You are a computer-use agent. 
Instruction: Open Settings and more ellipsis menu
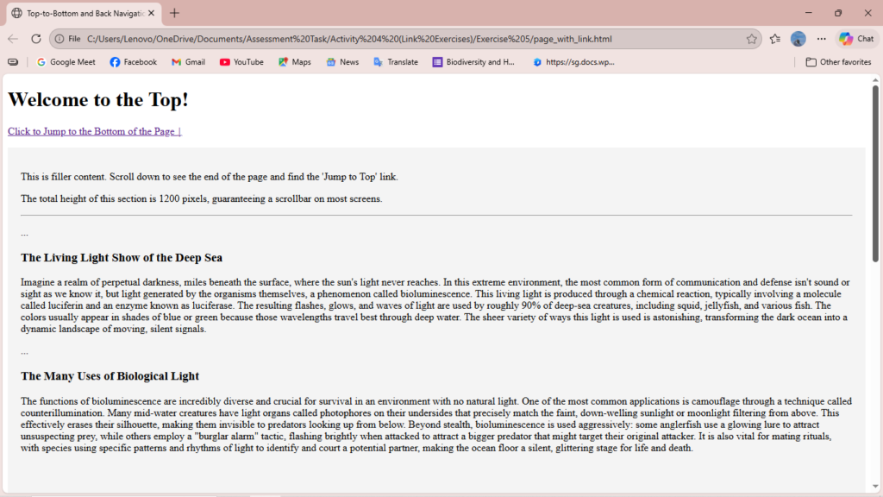tap(821, 39)
